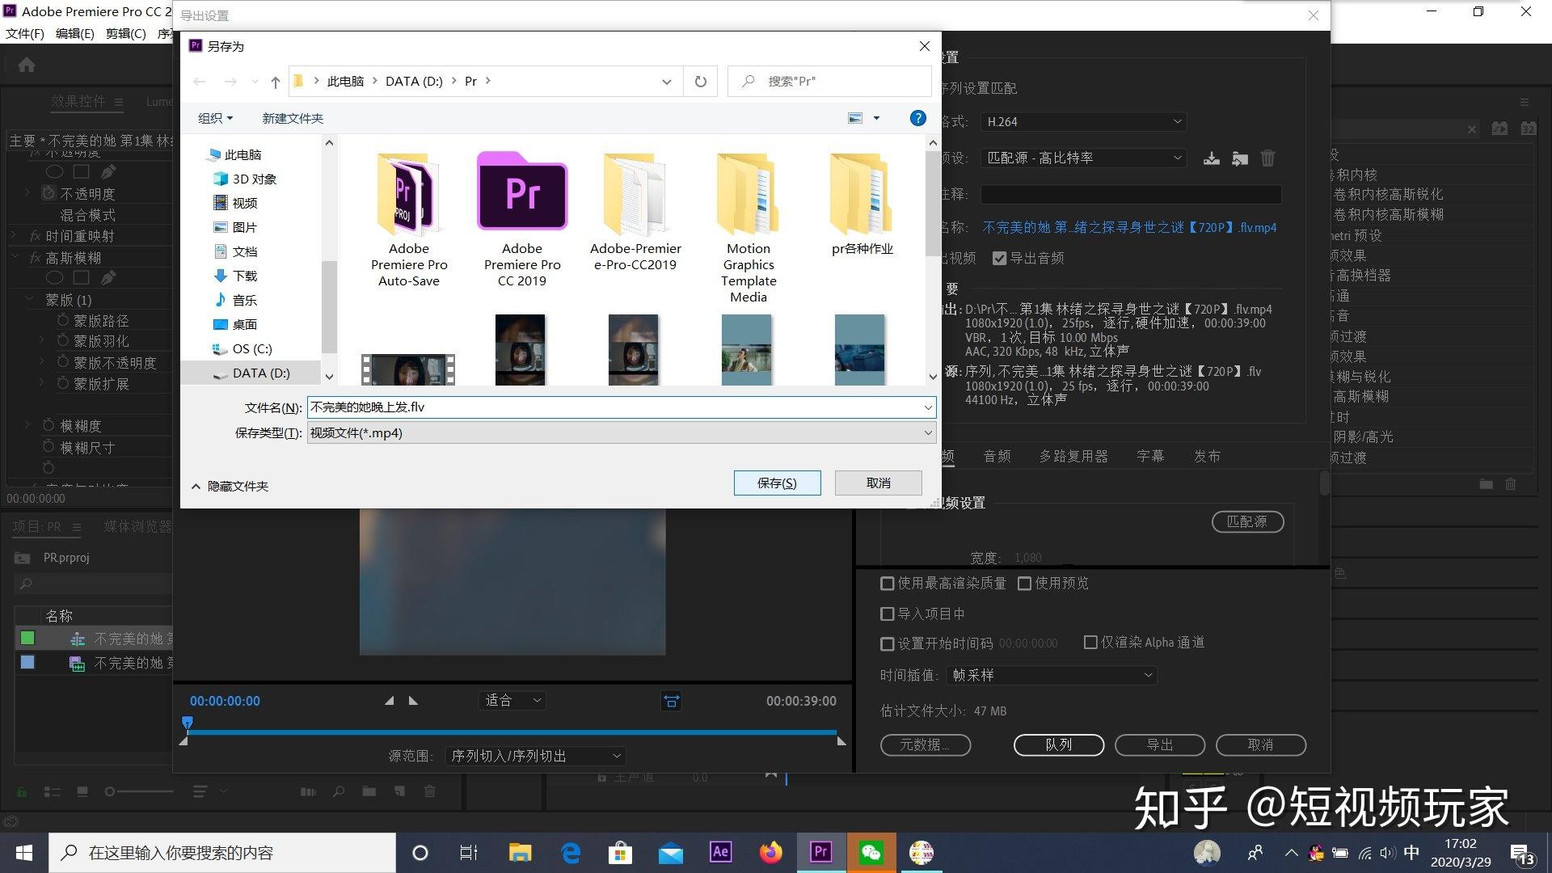
Task: Open WeChat from the taskbar
Action: click(871, 852)
